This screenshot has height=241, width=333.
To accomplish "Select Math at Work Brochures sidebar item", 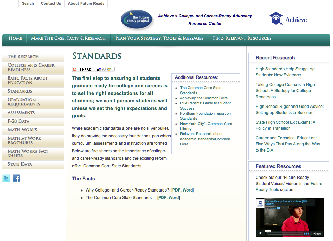I will click(33, 141).
